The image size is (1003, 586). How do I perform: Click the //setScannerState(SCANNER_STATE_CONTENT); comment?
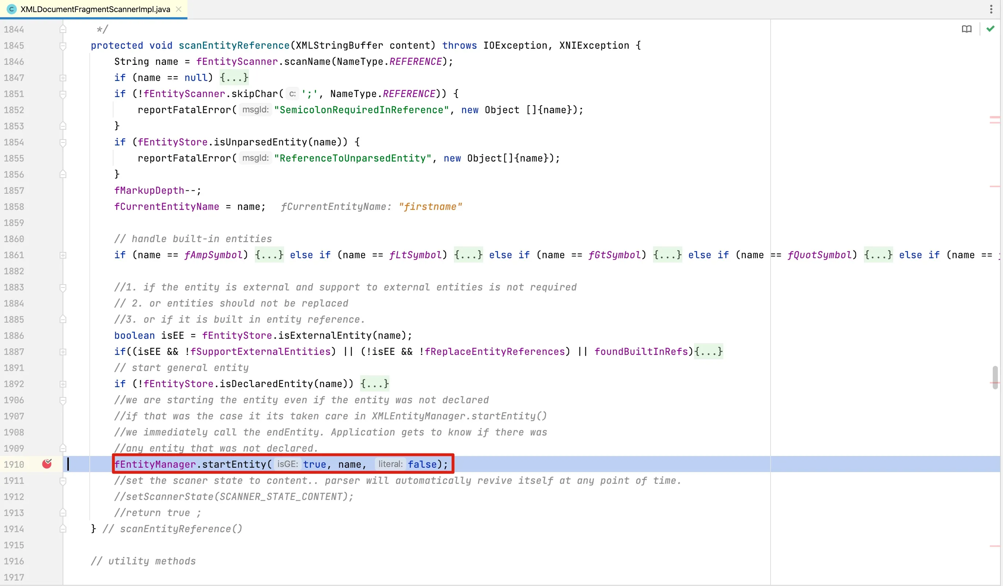click(234, 497)
